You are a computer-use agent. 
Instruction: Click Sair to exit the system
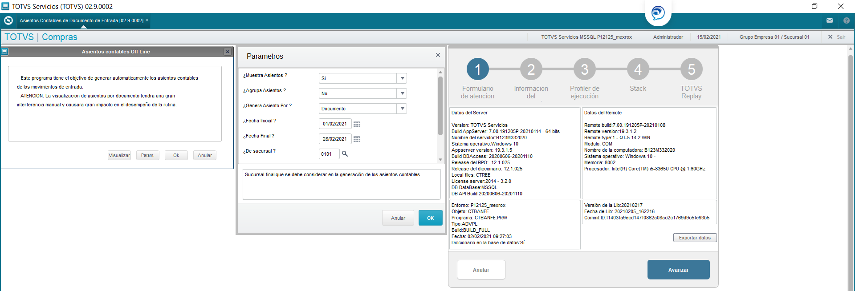837,37
